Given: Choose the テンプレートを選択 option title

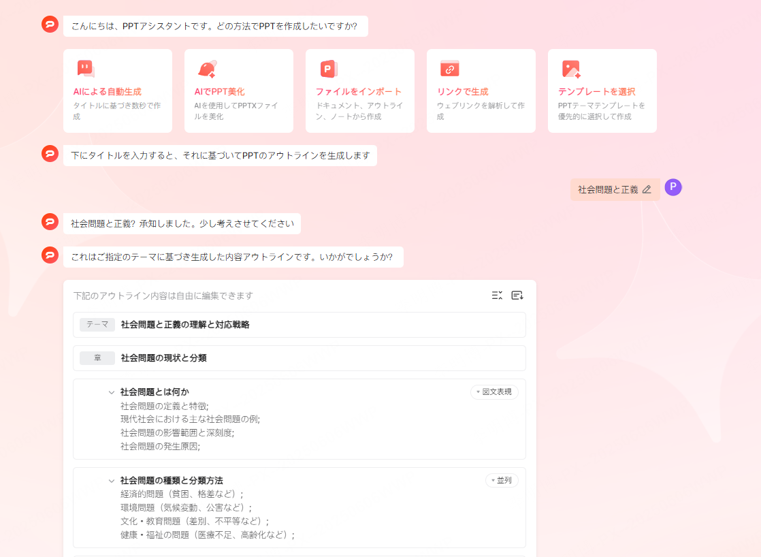Looking at the screenshot, I should (596, 91).
